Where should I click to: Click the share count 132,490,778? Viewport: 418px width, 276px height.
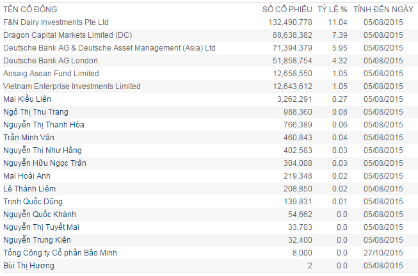(x=287, y=22)
